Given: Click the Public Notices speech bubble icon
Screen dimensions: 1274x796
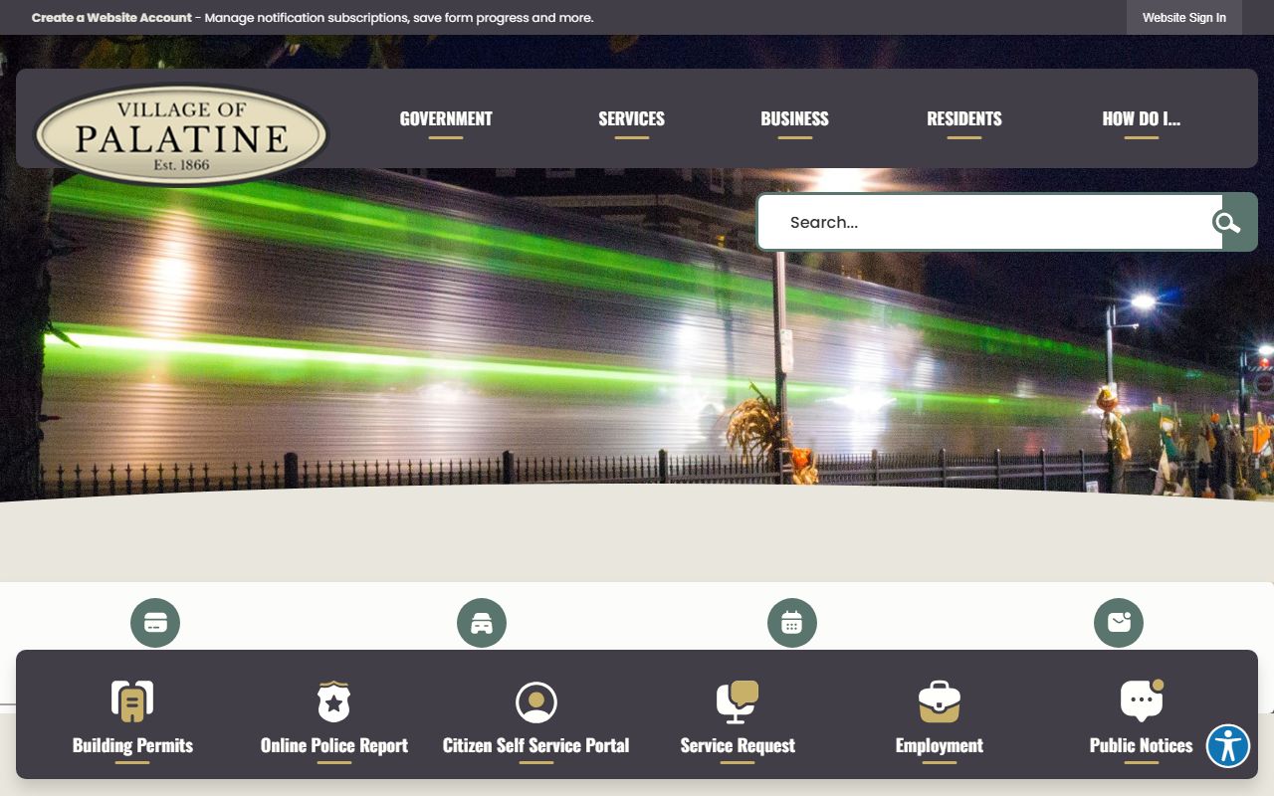Looking at the screenshot, I should [x=1142, y=700].
